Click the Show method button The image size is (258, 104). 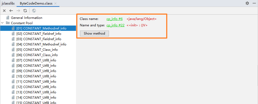[x=94, y=33]
